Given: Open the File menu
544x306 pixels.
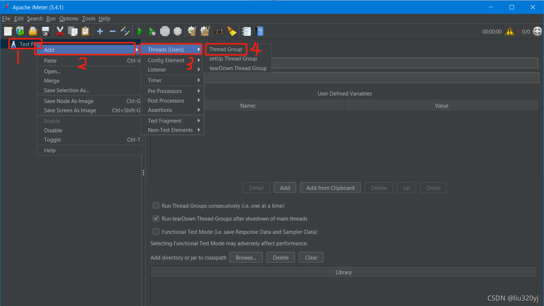Looking at the screenshot, I should [x=6, y=19].
